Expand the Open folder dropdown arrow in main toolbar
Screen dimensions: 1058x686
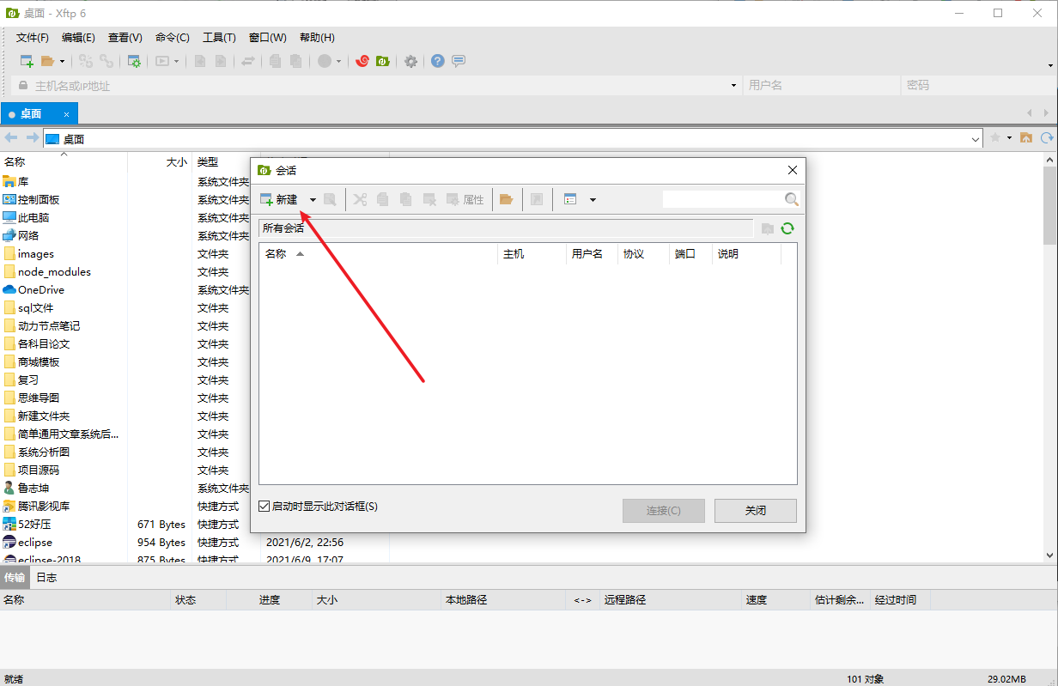[x=62, y=61]
